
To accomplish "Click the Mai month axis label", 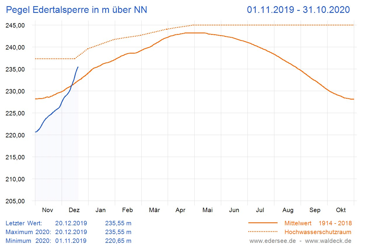I will pyautogui.click(x=207, y=210).
